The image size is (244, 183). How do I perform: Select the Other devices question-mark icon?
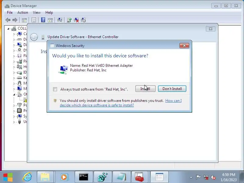click(x=20, y=94)
